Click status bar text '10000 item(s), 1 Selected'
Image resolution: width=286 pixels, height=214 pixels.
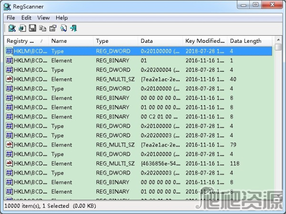37,206
